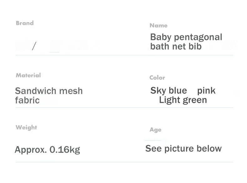Viewport: 247px width, 183px height.
Task: Click the Age field label
Action: coord(155,130)
